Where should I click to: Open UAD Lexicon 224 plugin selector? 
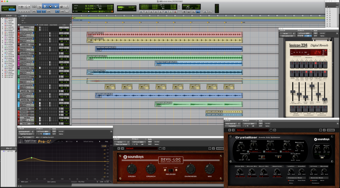[288, 36]
